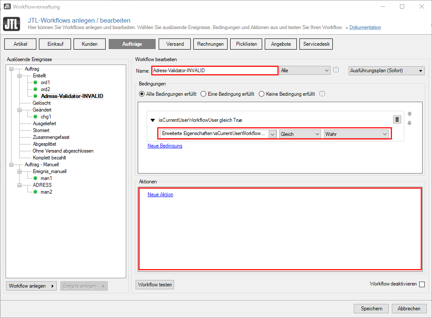The image size is (432, 318).
Task: Tick Workflow deaktivieren checkbox
Action: coord(422,284)
